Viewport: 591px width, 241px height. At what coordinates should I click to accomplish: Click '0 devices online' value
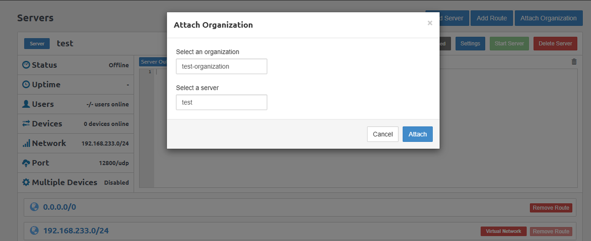106,124
